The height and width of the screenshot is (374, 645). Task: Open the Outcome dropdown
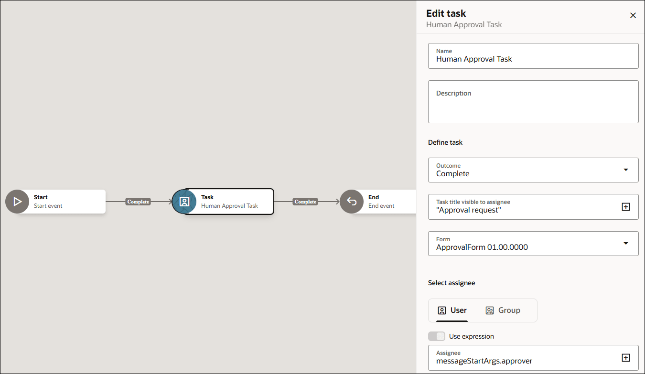coord(625,170)
